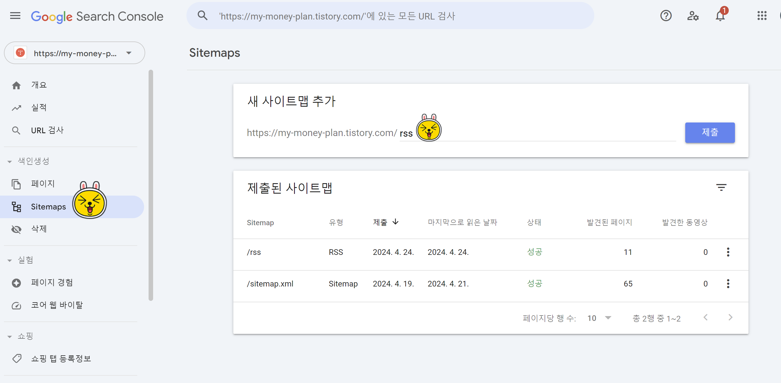The image size is (781, 383).
Task: Open the notifications bell
Action: pos(720,16)
